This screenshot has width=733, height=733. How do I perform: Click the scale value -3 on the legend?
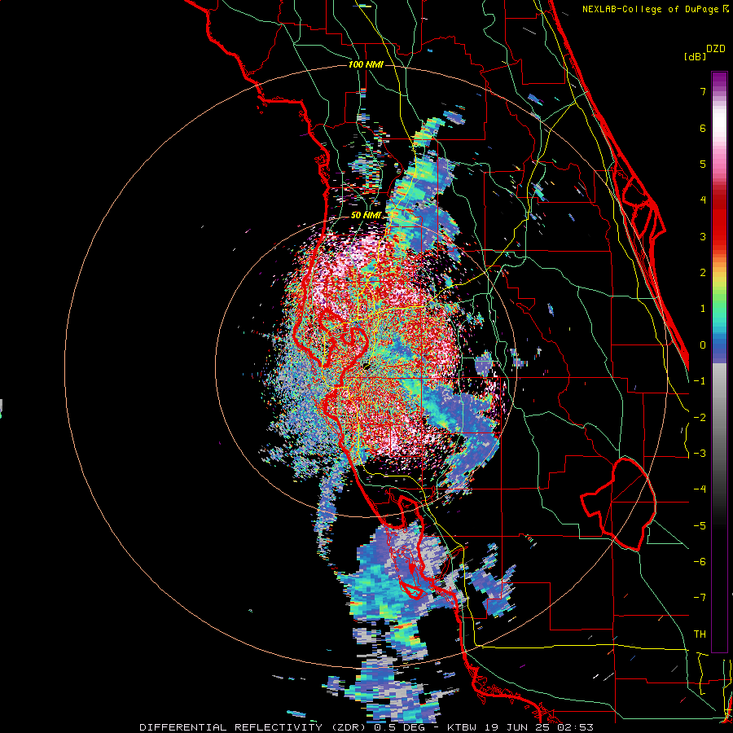700,453
